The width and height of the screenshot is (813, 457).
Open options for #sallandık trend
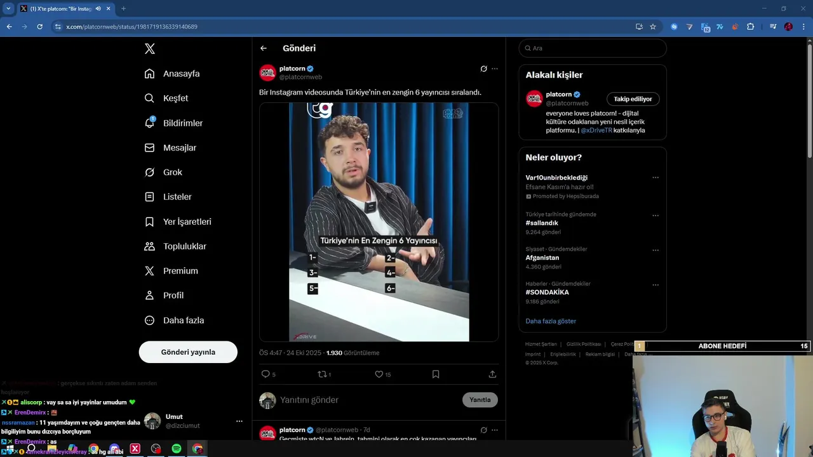coord(655,215)
